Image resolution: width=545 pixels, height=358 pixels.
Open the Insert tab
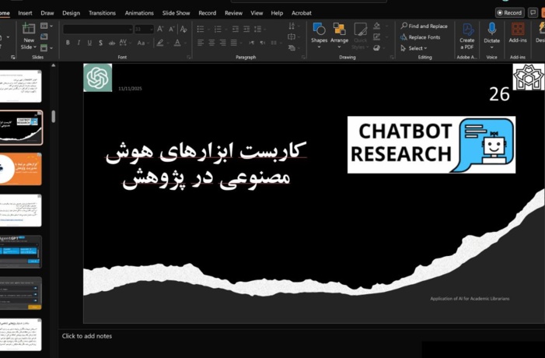tap(25, 13)
